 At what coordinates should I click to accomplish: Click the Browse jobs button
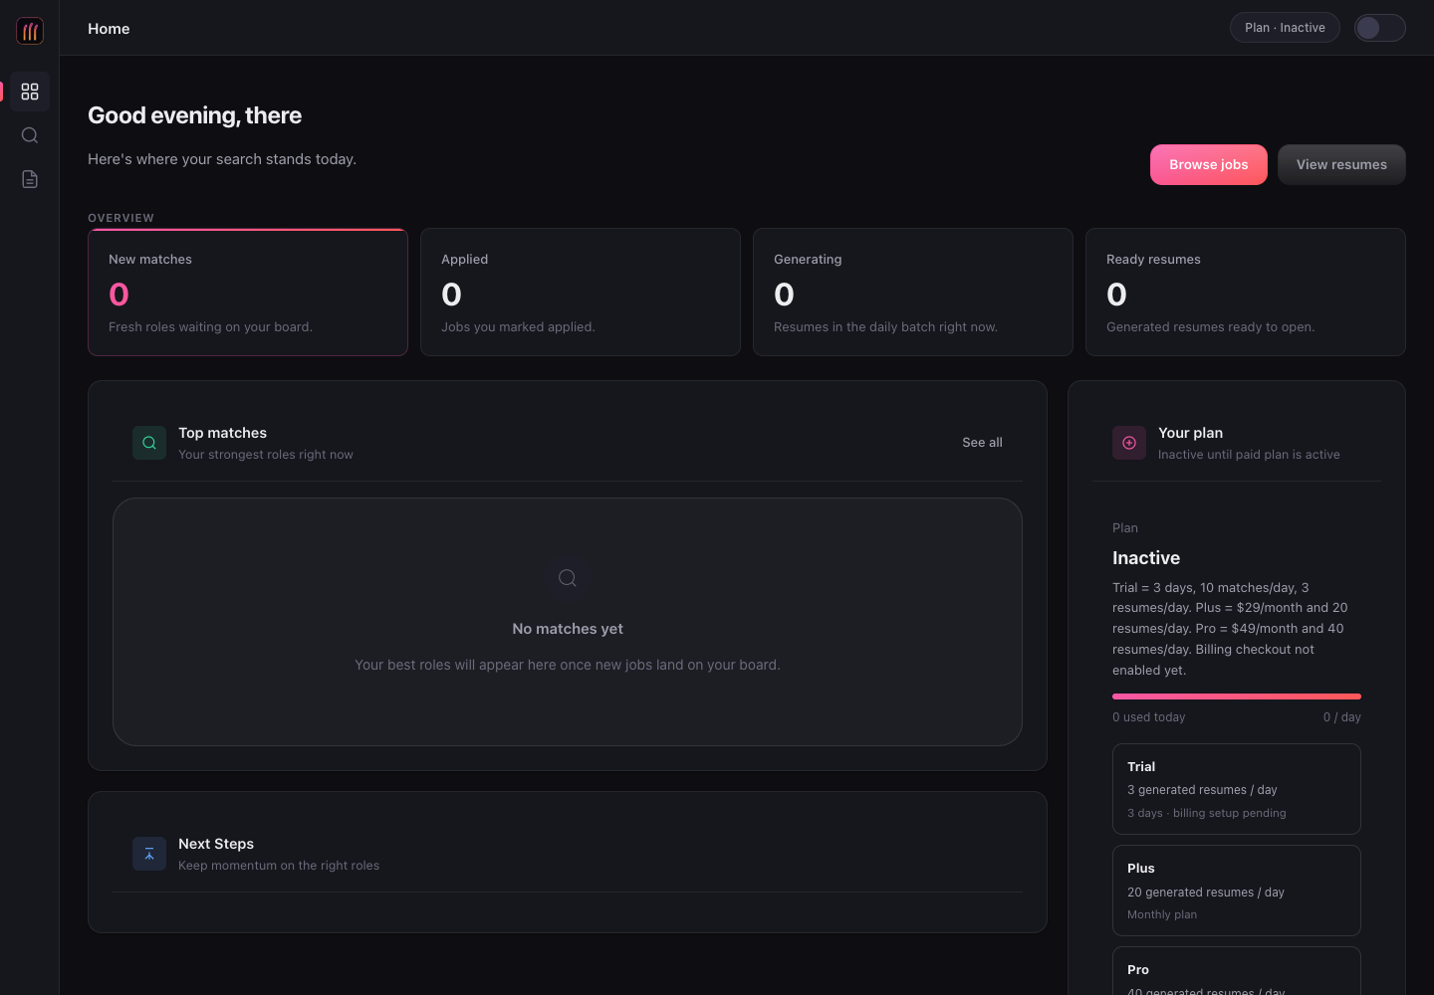pos(1209,165)
